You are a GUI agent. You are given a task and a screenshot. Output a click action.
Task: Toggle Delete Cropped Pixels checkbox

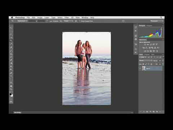tap(80, 21)
